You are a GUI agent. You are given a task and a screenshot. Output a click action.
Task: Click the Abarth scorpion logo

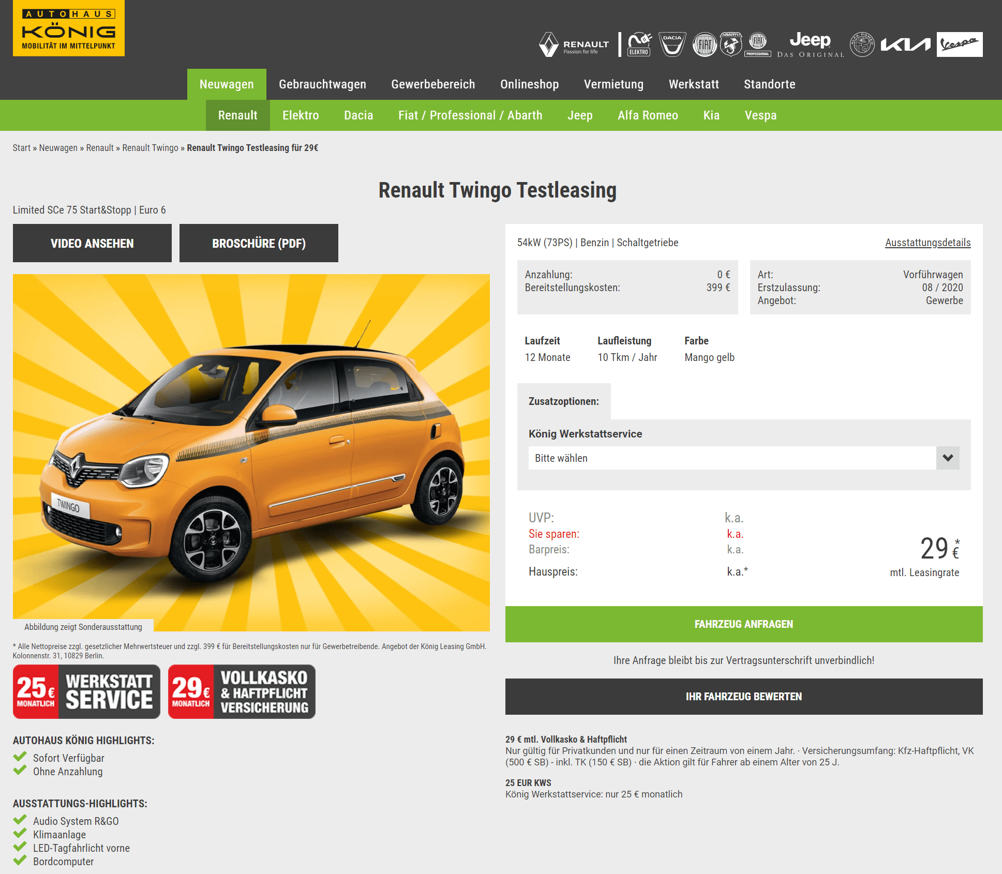tap(731, 44)
